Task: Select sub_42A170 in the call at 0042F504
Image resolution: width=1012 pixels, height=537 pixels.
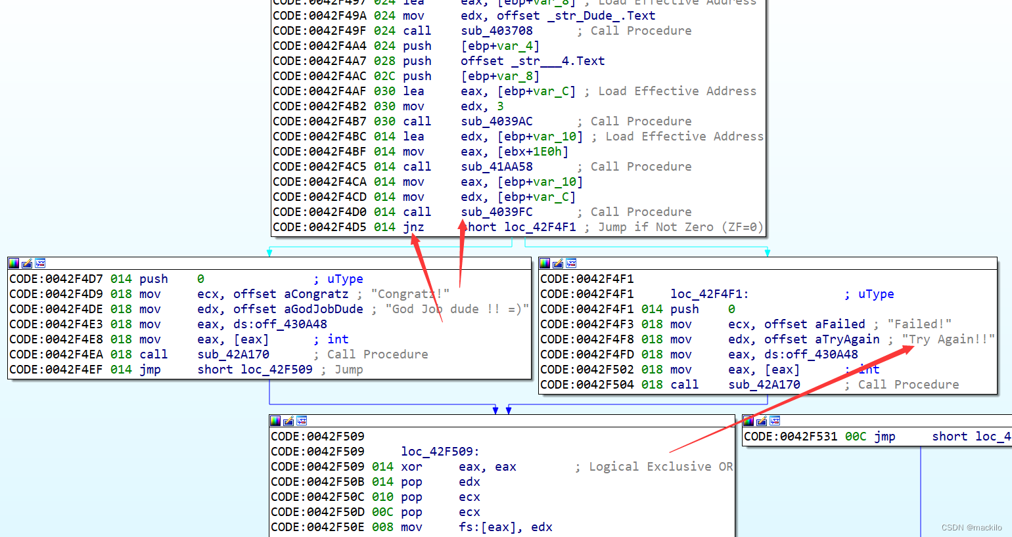Action: [764, 385]
